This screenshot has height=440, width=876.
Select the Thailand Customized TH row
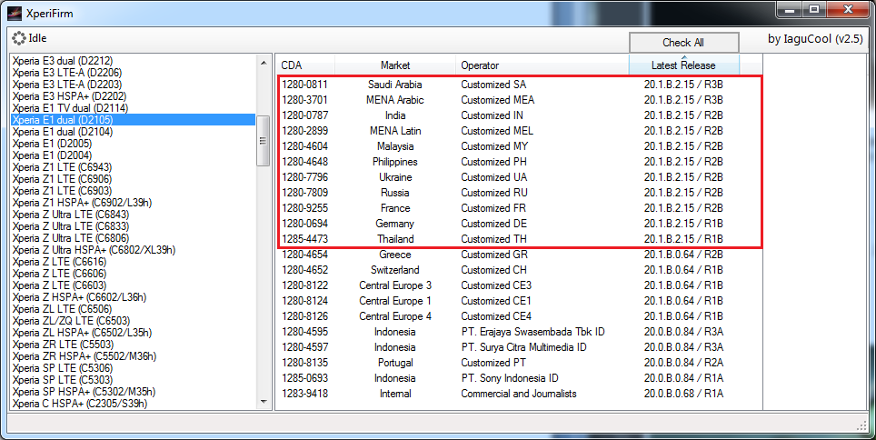click(x=518, y=239)
